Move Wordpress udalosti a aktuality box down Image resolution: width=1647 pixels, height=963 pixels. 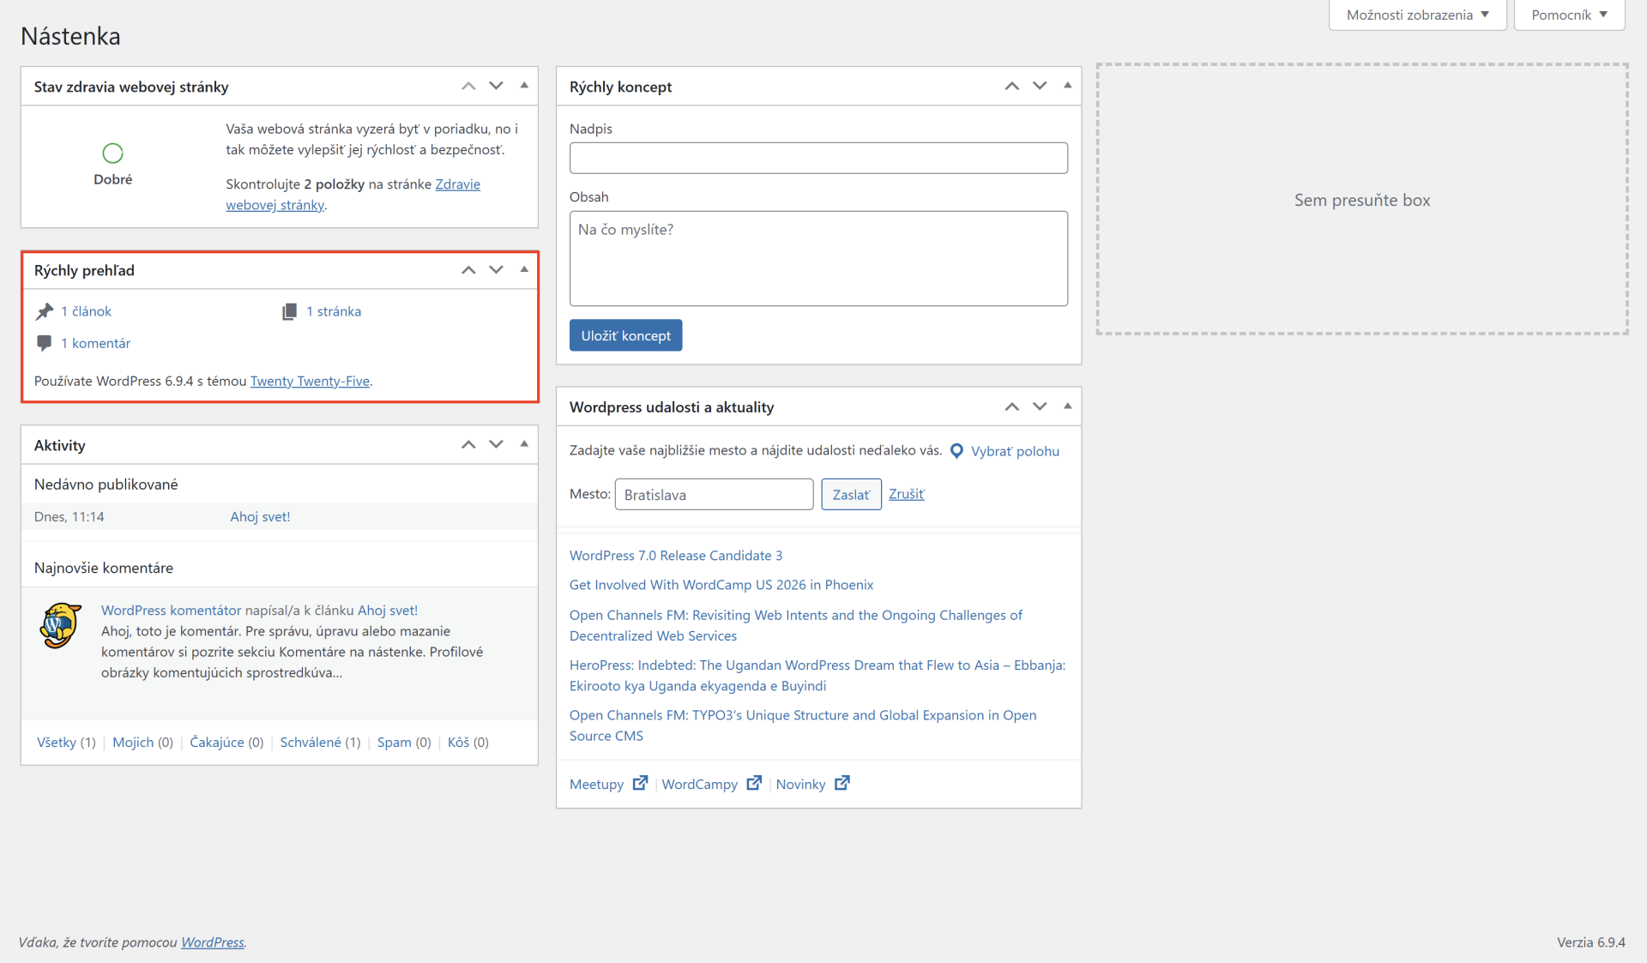point(1040,406)
